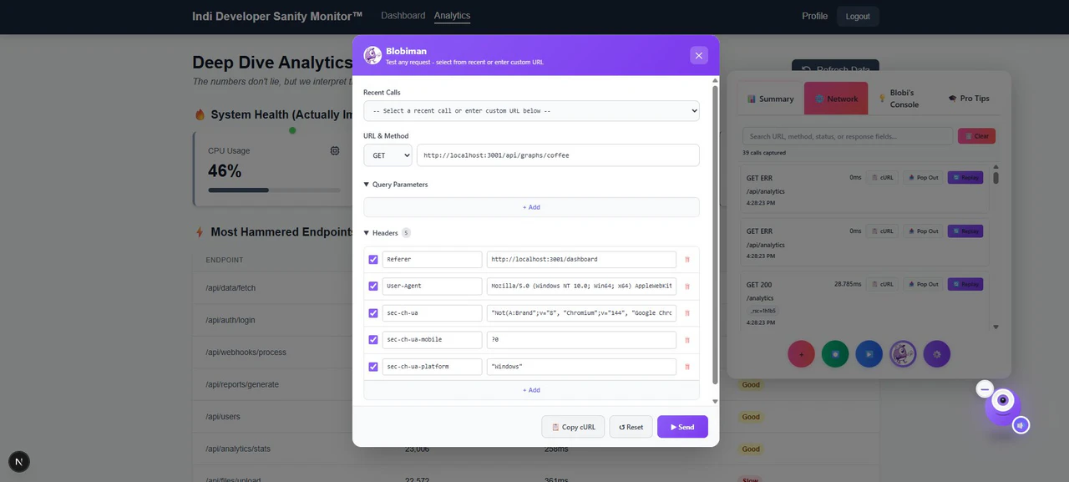
Task: Focus the network search field
Action: 848,136
